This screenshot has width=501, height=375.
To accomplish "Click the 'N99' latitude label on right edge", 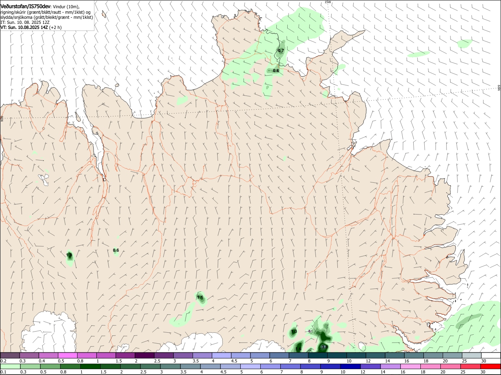I will [x=499, y=88].
